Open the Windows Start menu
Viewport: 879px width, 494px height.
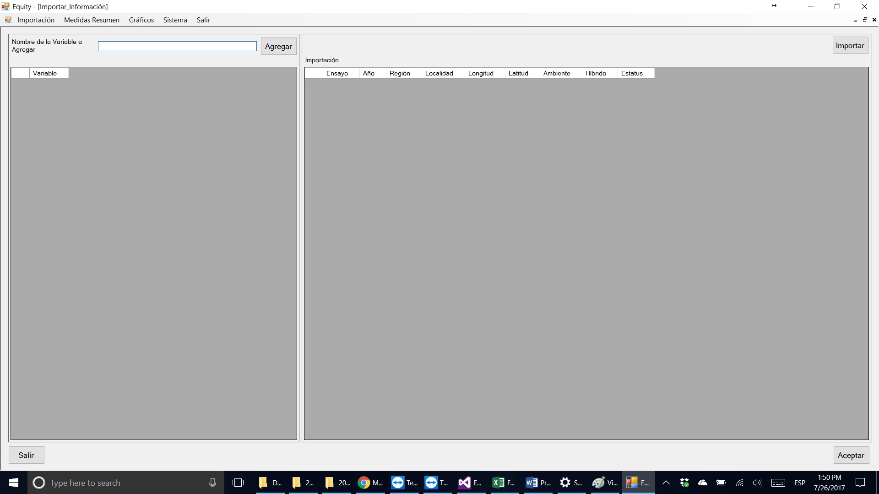coord(14,483)
